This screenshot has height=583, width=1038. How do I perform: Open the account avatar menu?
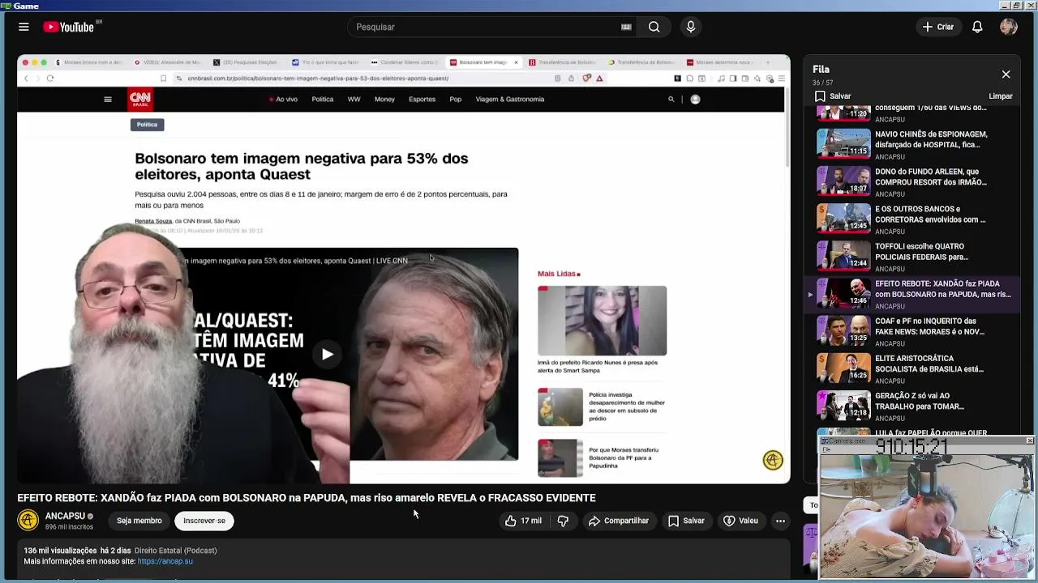(1009, 27)
